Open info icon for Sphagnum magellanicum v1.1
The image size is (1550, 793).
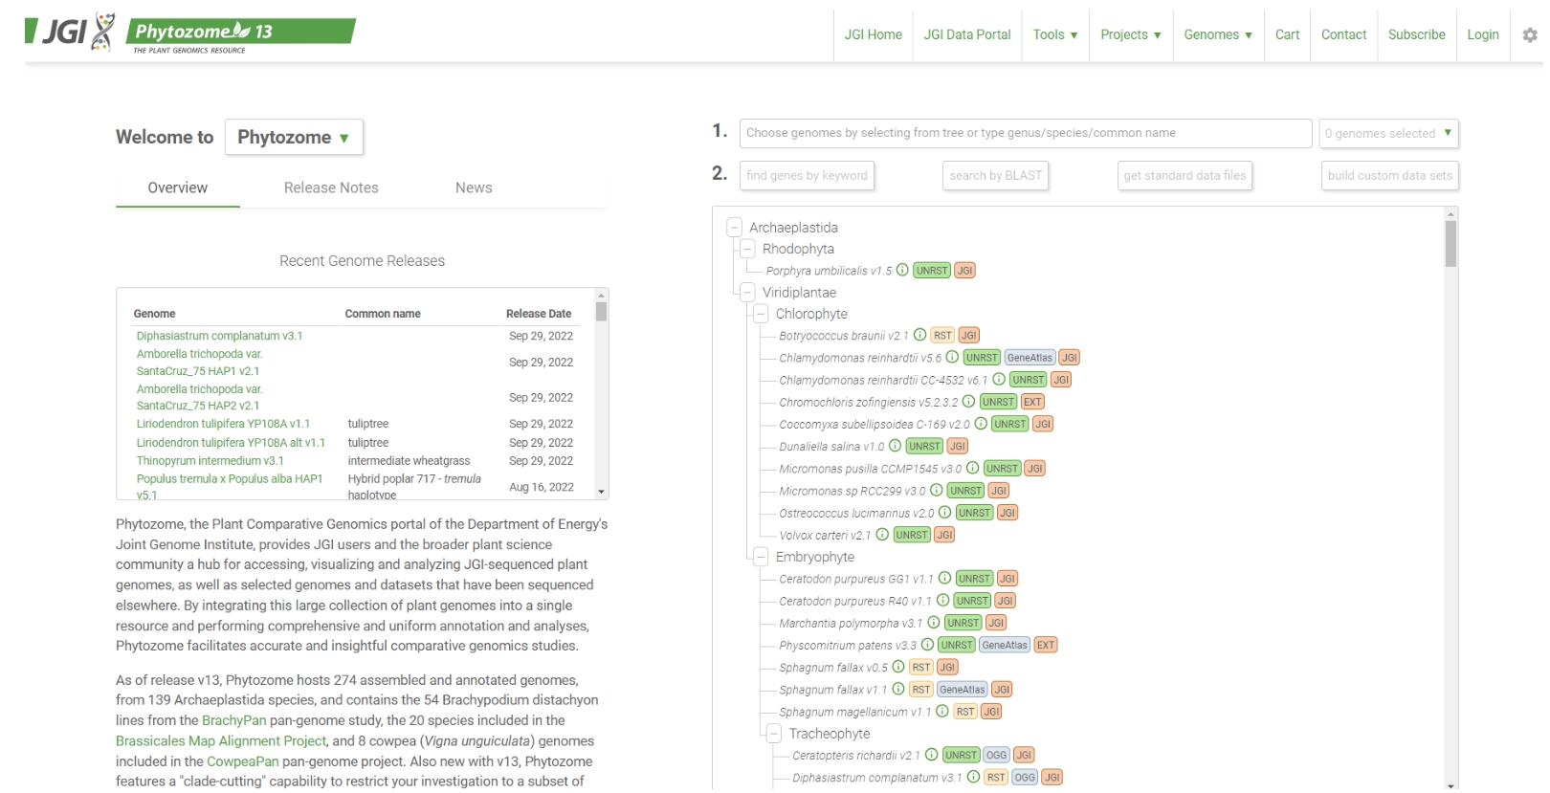pos(942,711)
